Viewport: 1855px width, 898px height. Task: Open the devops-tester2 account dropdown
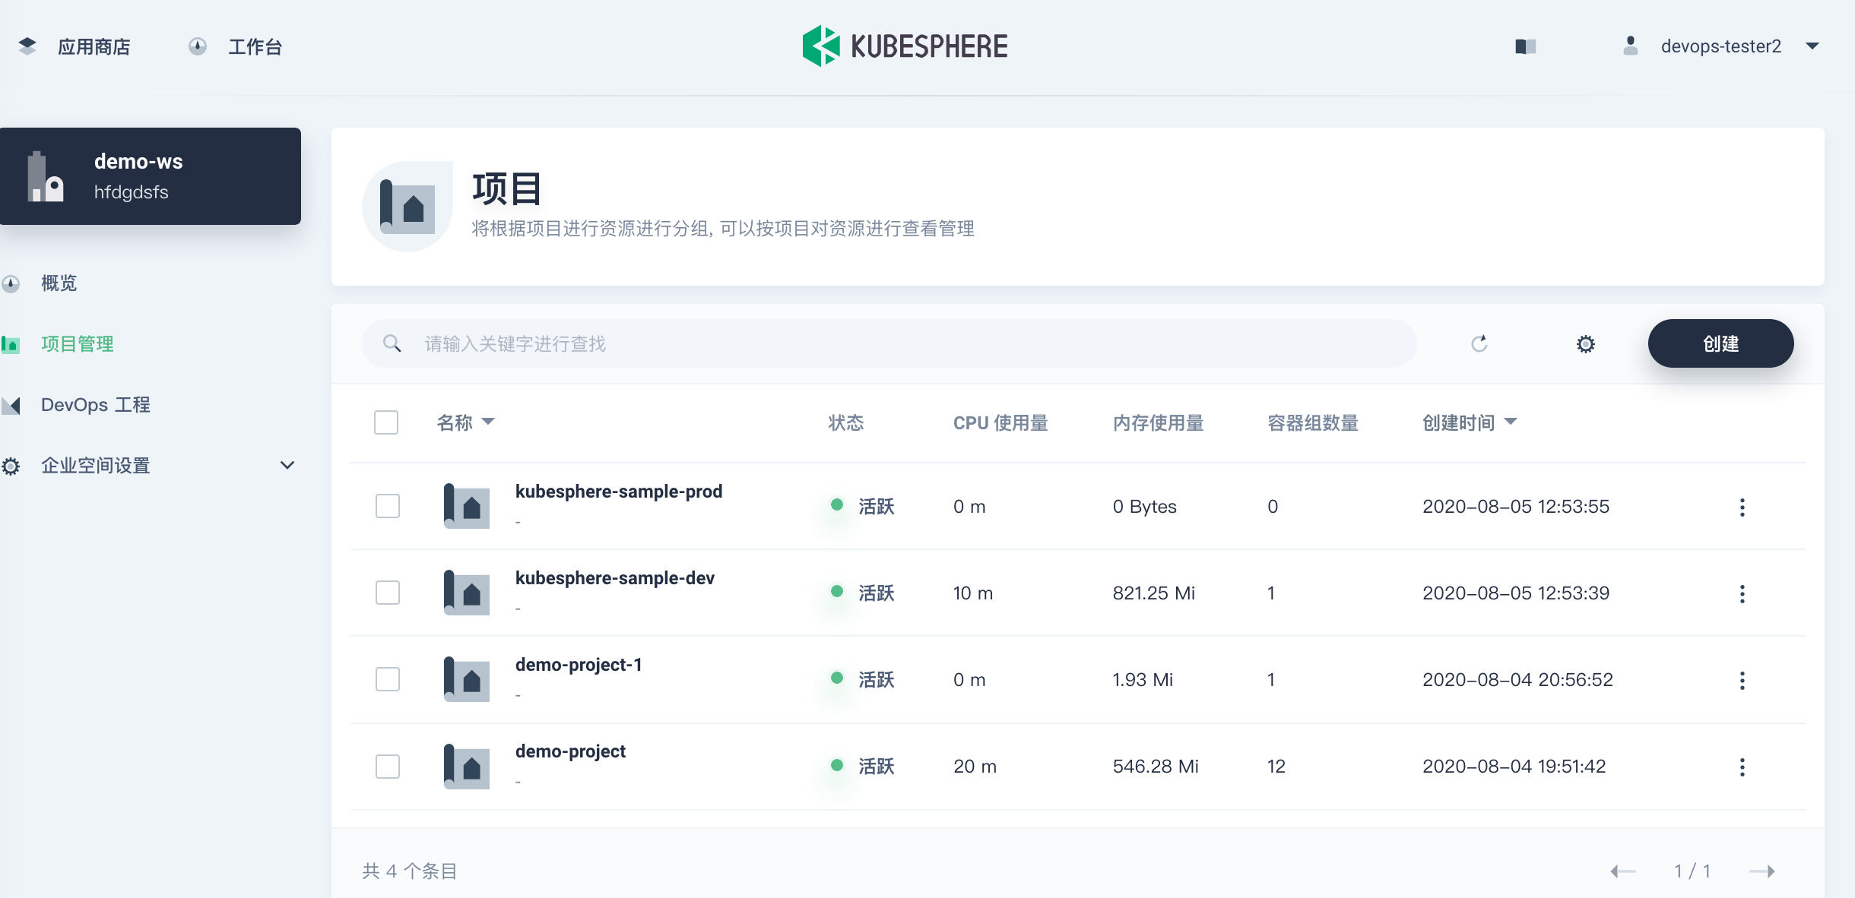click(1812, 46)
